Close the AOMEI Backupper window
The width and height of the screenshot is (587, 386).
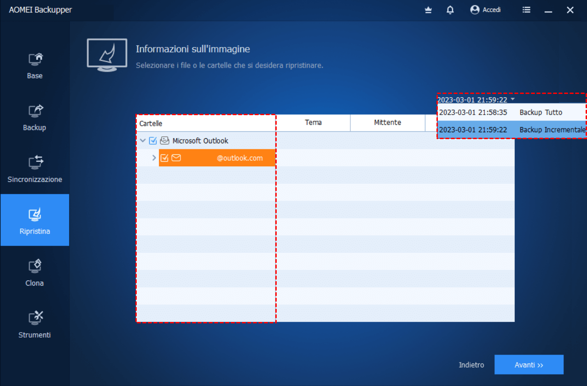click(570, 10)
